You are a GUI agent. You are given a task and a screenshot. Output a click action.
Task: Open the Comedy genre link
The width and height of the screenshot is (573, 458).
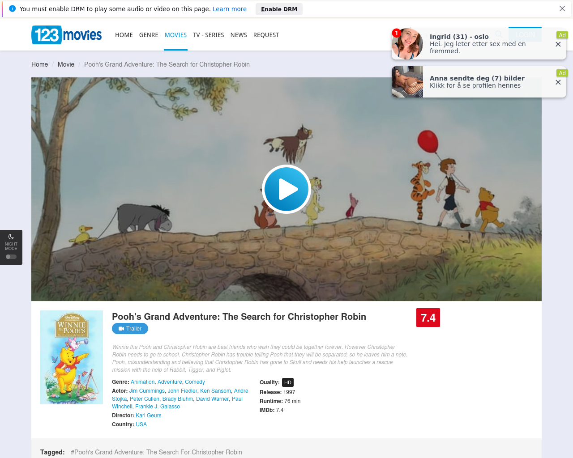(x=195, y=382)
